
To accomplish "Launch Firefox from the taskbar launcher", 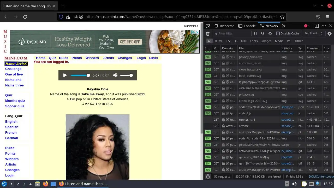I will [x=45, y=184].
